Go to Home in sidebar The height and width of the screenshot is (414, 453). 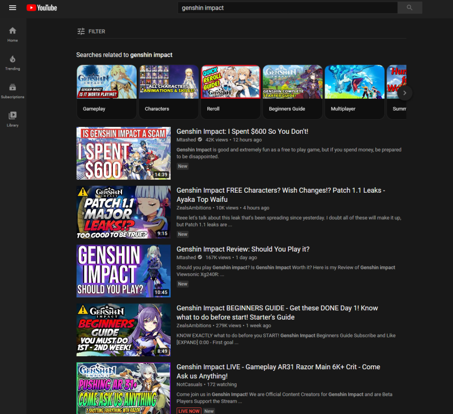[12, 34]
